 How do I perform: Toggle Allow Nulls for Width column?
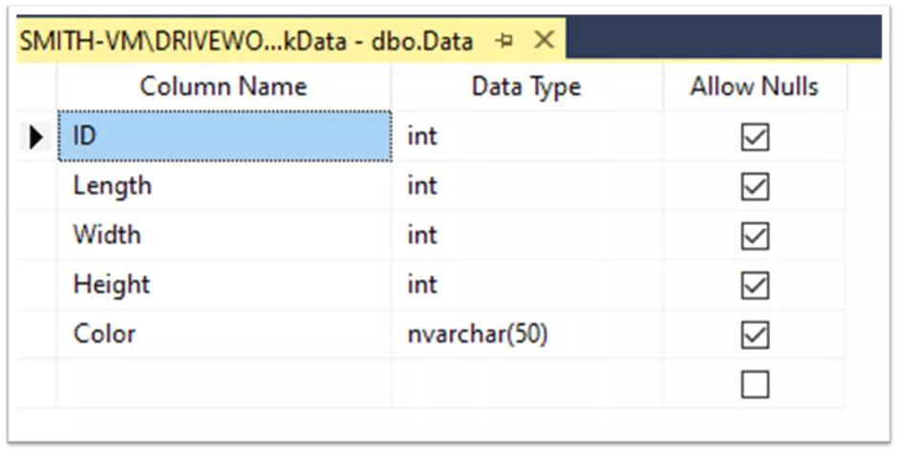[755, 236]
